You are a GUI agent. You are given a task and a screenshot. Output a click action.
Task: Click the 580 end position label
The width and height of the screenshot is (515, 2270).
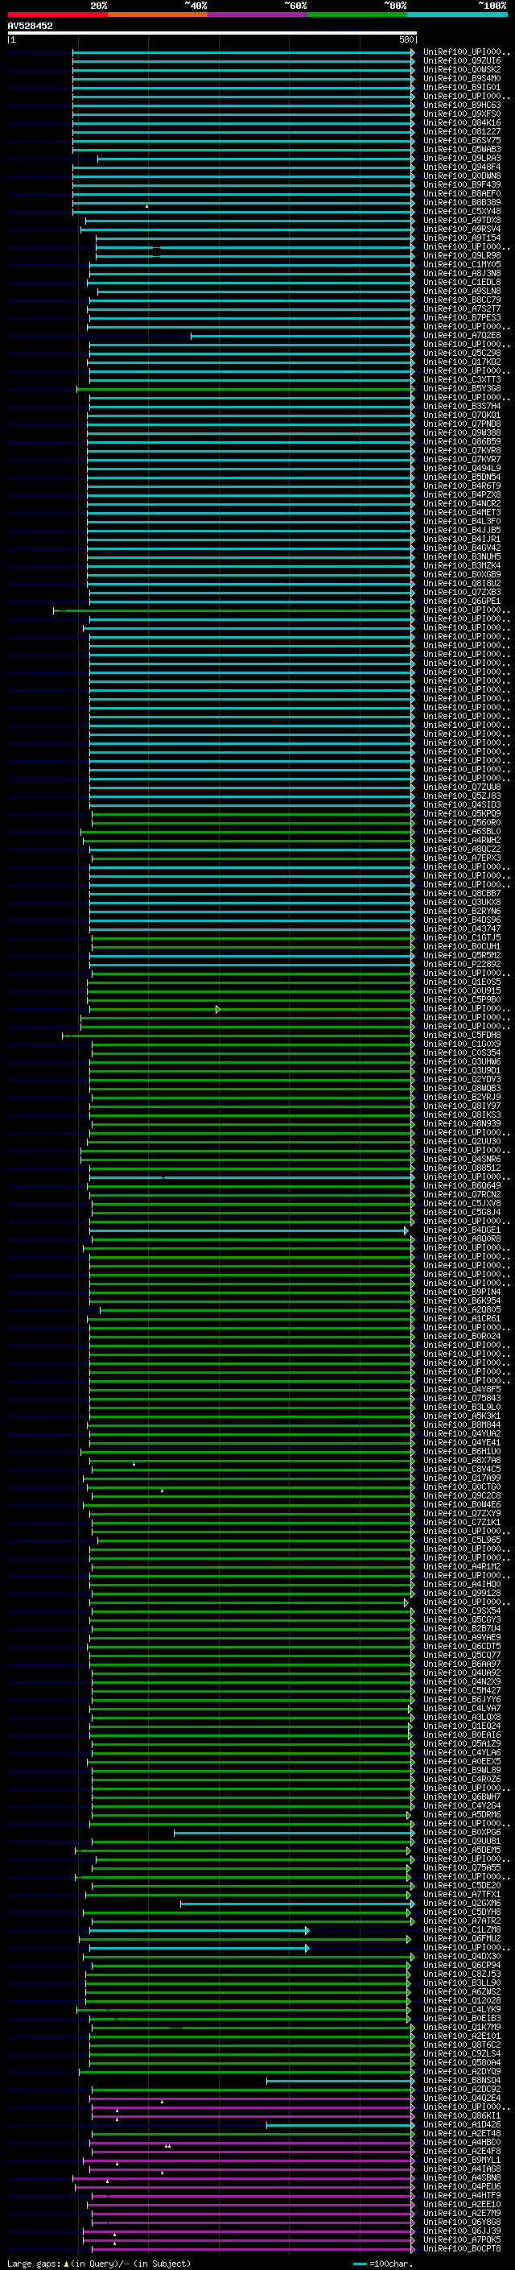click(x=406, y=39)
